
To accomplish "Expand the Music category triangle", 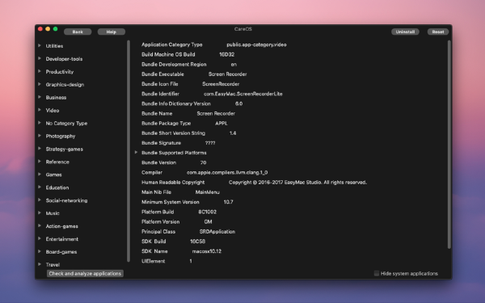I will click(40, 213).
